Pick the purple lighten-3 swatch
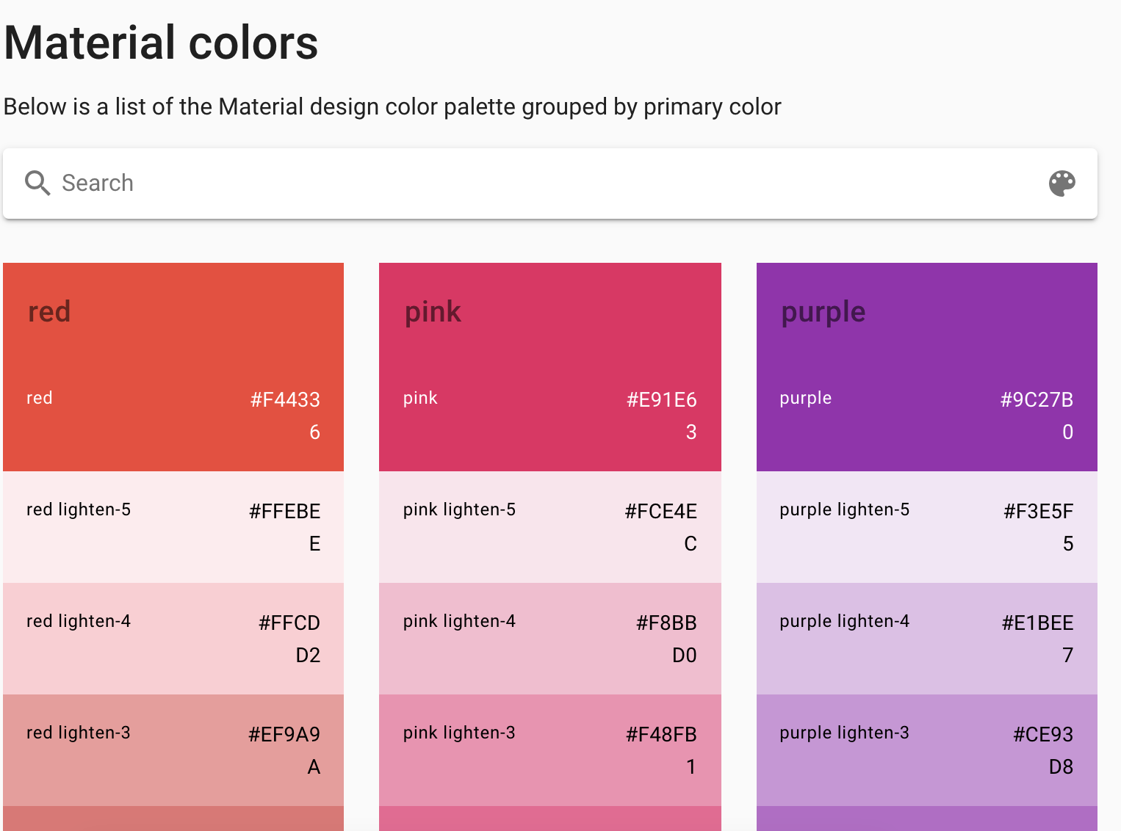 pos(927,750)
